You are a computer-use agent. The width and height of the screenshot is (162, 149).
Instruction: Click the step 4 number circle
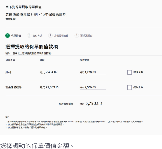pos(76,36)
